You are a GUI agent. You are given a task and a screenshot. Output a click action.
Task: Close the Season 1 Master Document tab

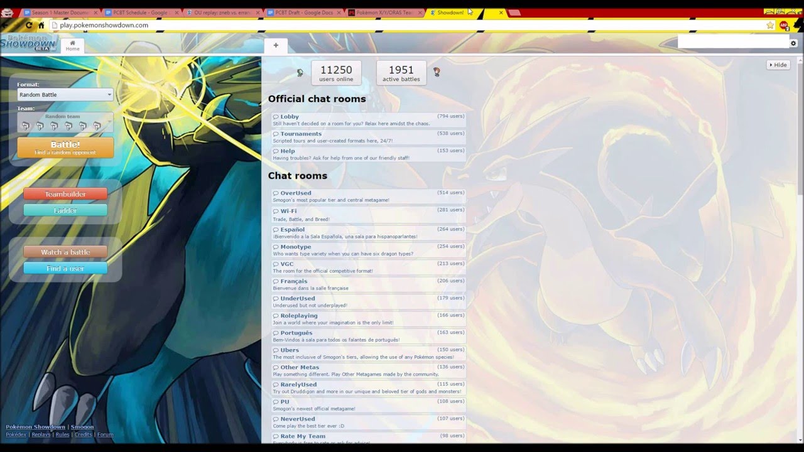(95, 13)
